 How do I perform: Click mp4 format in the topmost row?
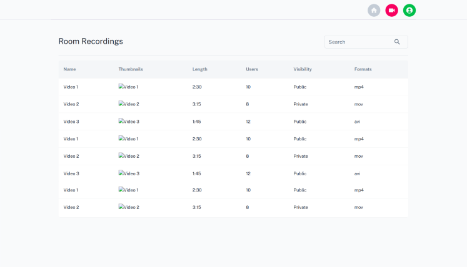359,87
